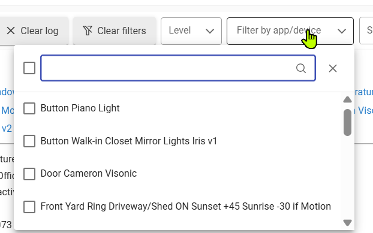Close the filter search with the X
Viewport: 373px width, 233px height.
[333, 68]
